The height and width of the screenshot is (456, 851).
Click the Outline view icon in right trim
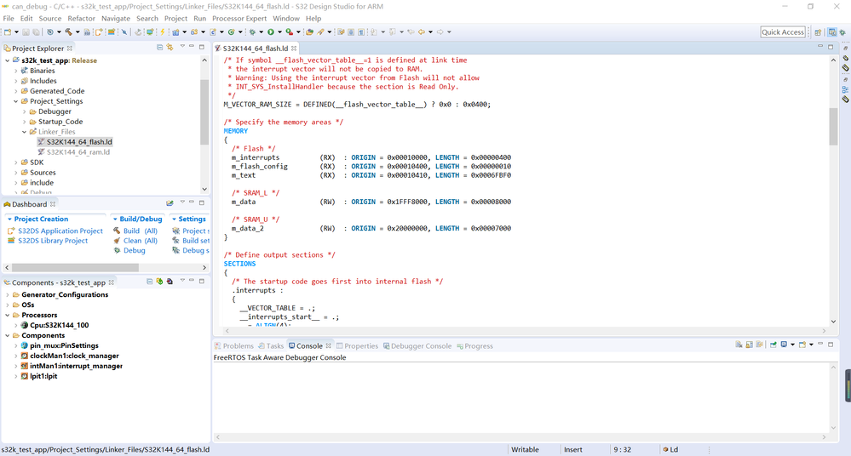point(845,89)
